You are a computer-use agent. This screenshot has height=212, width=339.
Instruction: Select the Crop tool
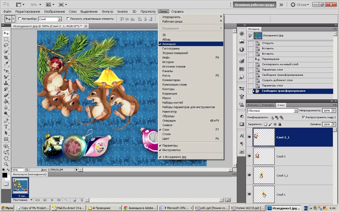(x=6, y=58)
